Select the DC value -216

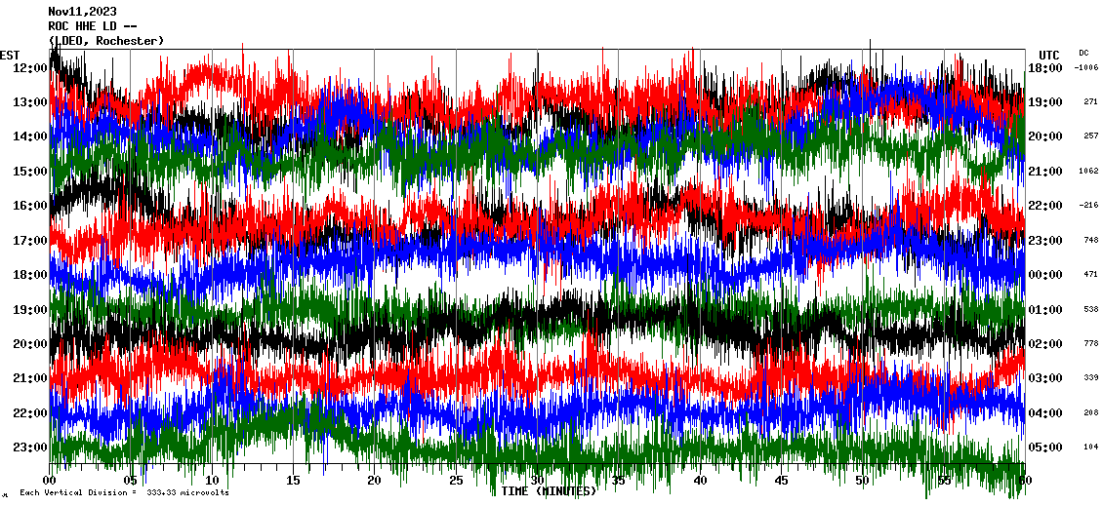click(1087, 206)
